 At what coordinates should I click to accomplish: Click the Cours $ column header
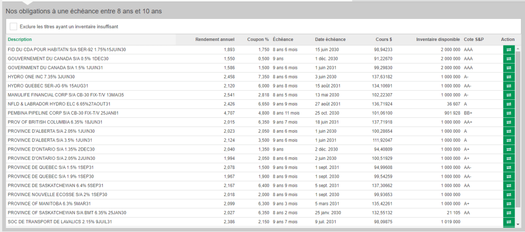coord(383,39)
